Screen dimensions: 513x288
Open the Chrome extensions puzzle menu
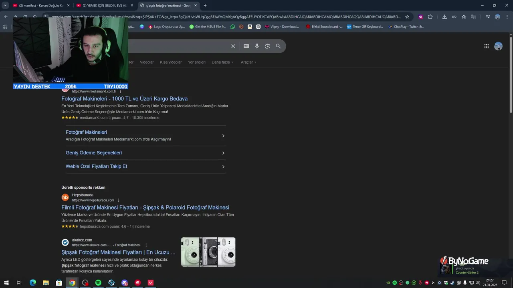[x=430, y=17]
